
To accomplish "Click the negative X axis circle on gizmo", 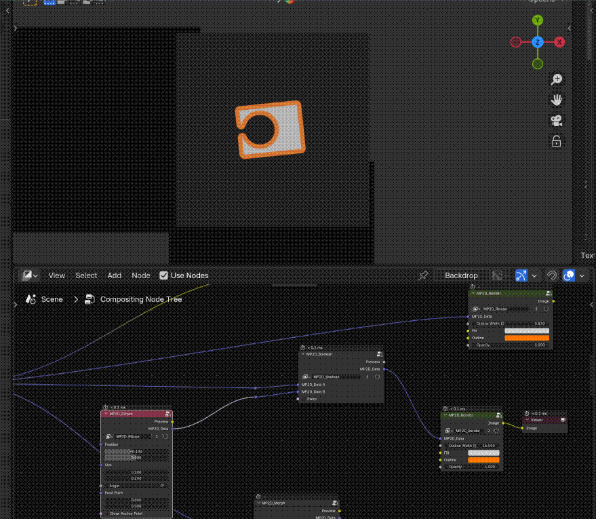I will click(x=516, y=42).
